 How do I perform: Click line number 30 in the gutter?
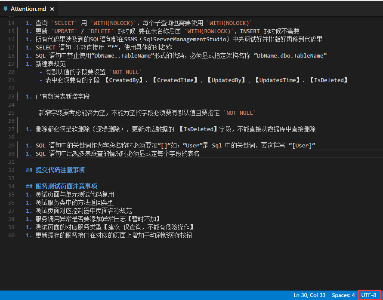[x=11, y=153]
